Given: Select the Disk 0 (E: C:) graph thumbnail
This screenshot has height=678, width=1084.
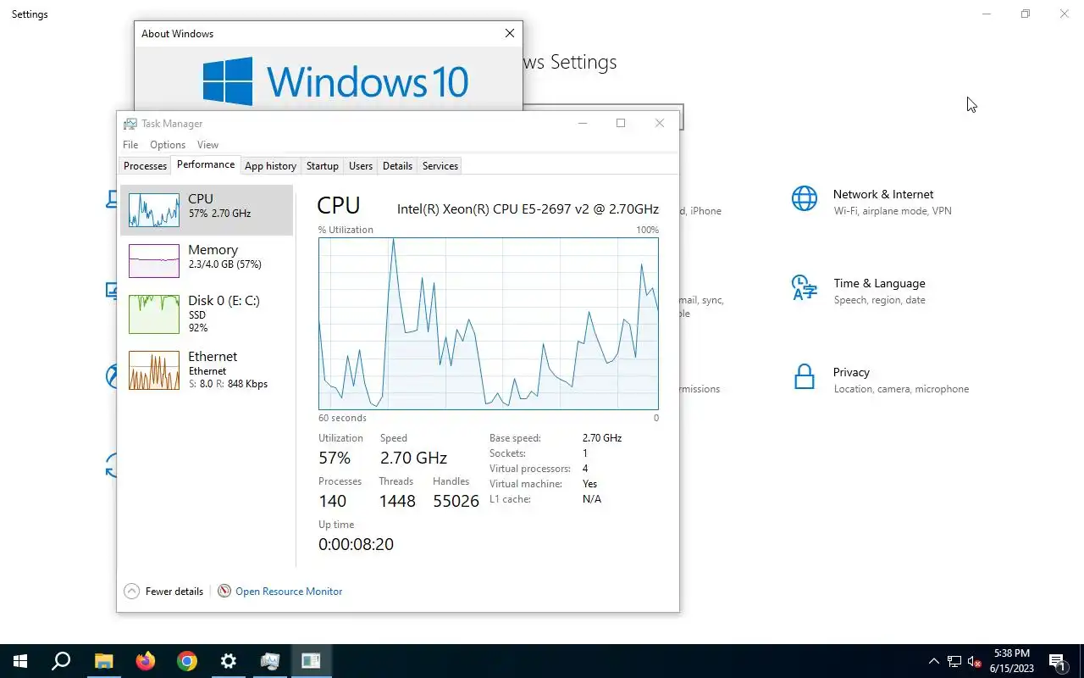Looking at the screenshot, I should (x=154, y=314).
